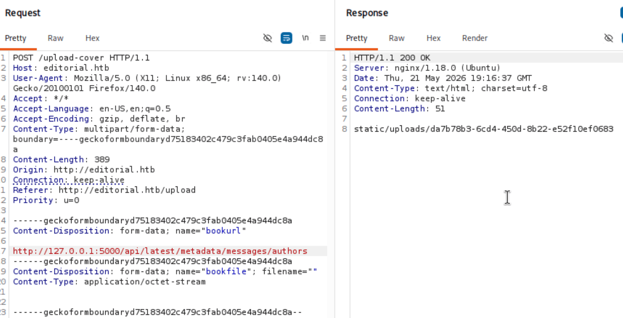Click the 'Priority: u=0' header
623x318 pixels.
pos(46,200)
